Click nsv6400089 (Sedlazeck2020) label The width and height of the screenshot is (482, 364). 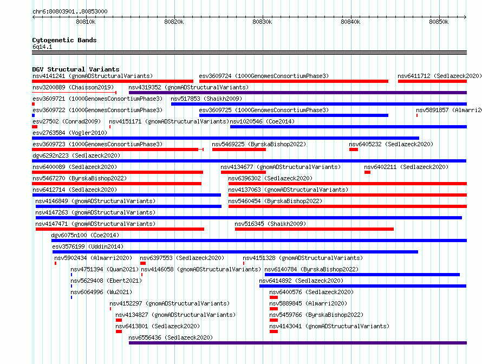75,167
